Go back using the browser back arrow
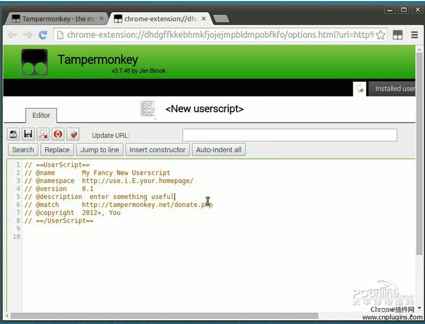Viewport: 425px width, 324px height. (13, 35)
